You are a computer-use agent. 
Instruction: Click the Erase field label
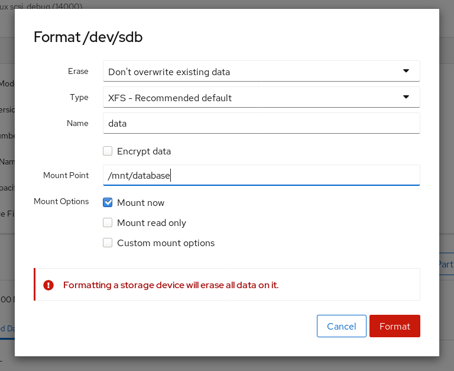(x=78, y=72)
